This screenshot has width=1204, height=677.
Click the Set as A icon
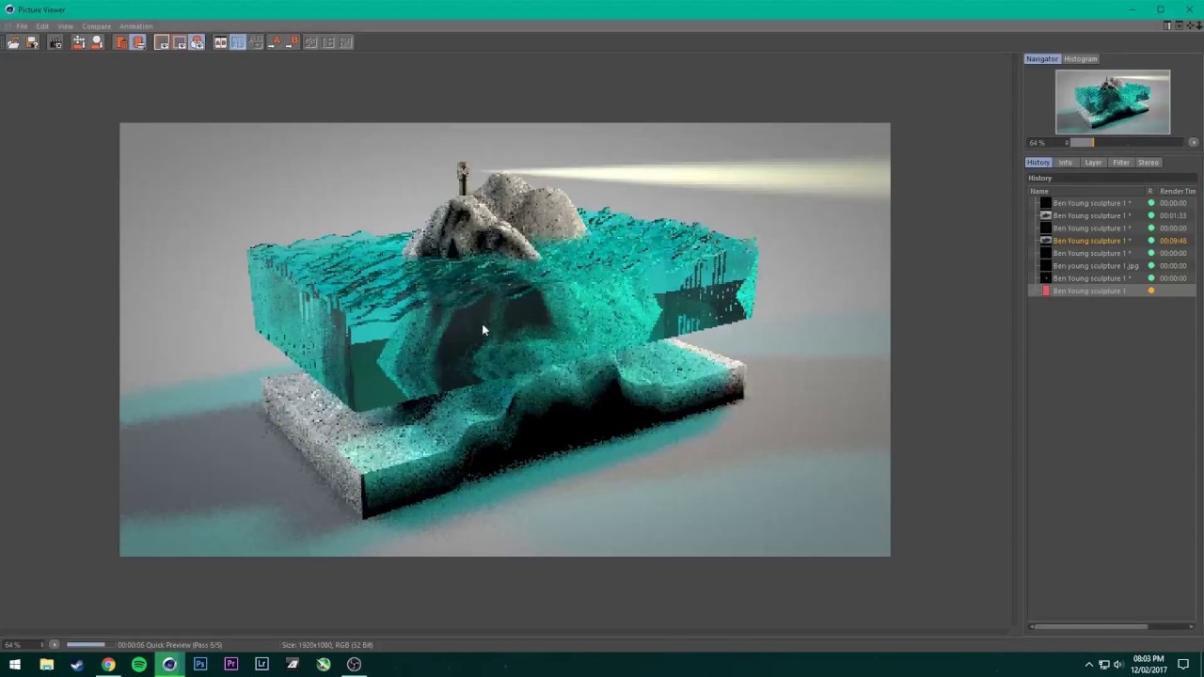point(275,42)
